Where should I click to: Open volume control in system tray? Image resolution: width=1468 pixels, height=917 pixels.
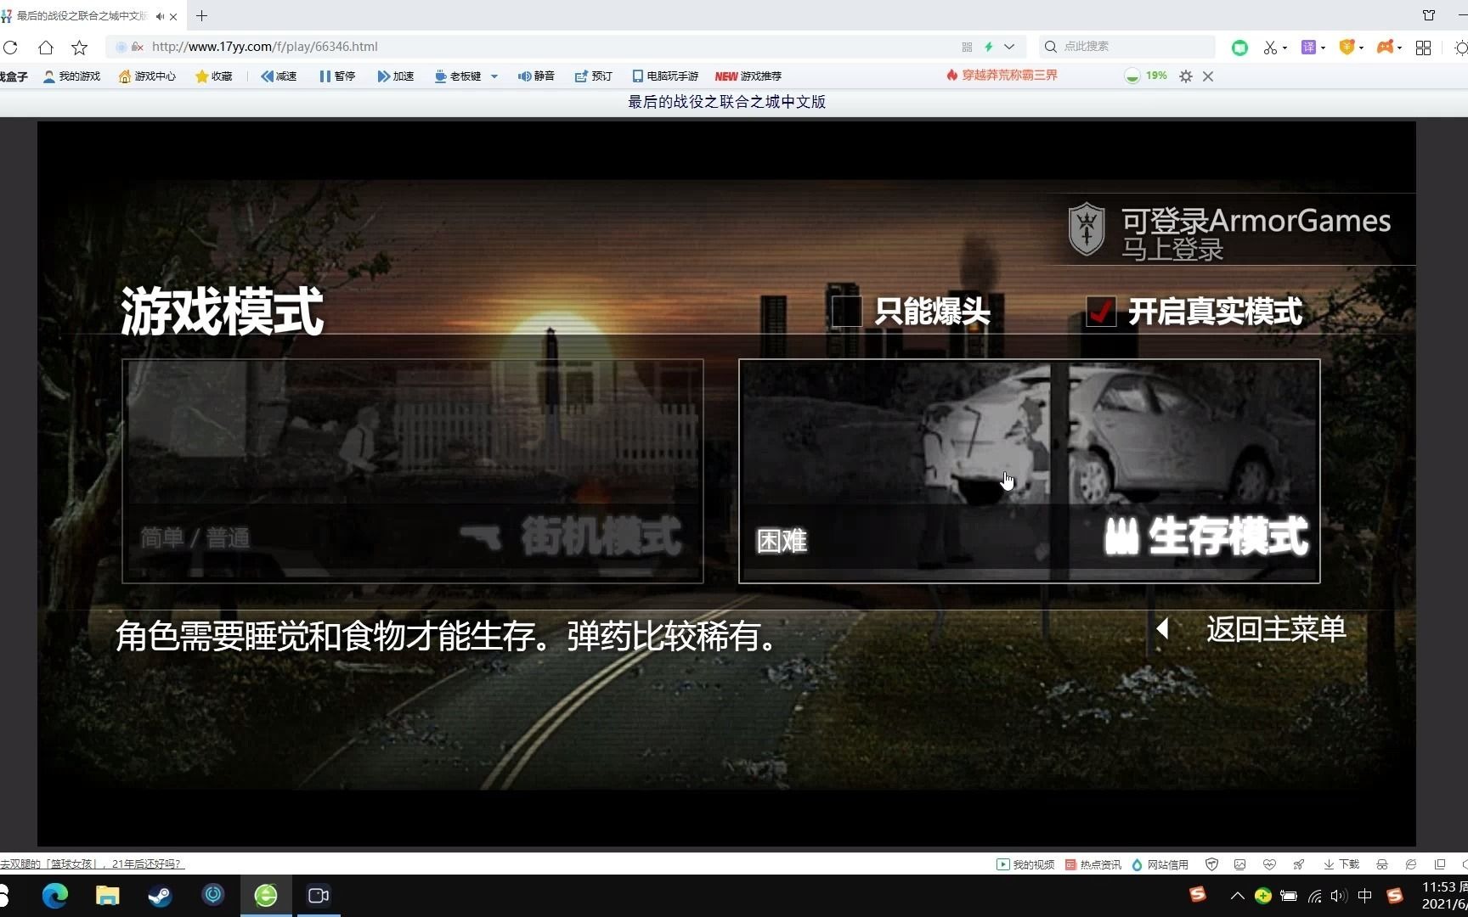(1339, 896)
